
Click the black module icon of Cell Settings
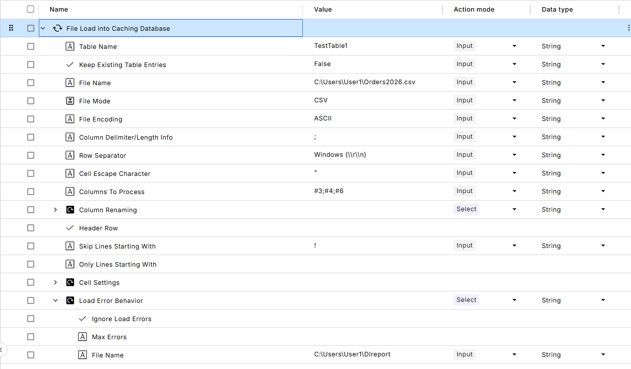(x=70, y=282)
